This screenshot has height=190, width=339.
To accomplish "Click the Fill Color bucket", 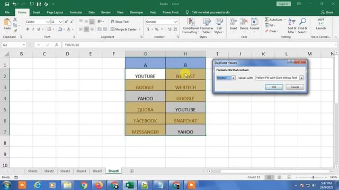I will click(60, 30).
